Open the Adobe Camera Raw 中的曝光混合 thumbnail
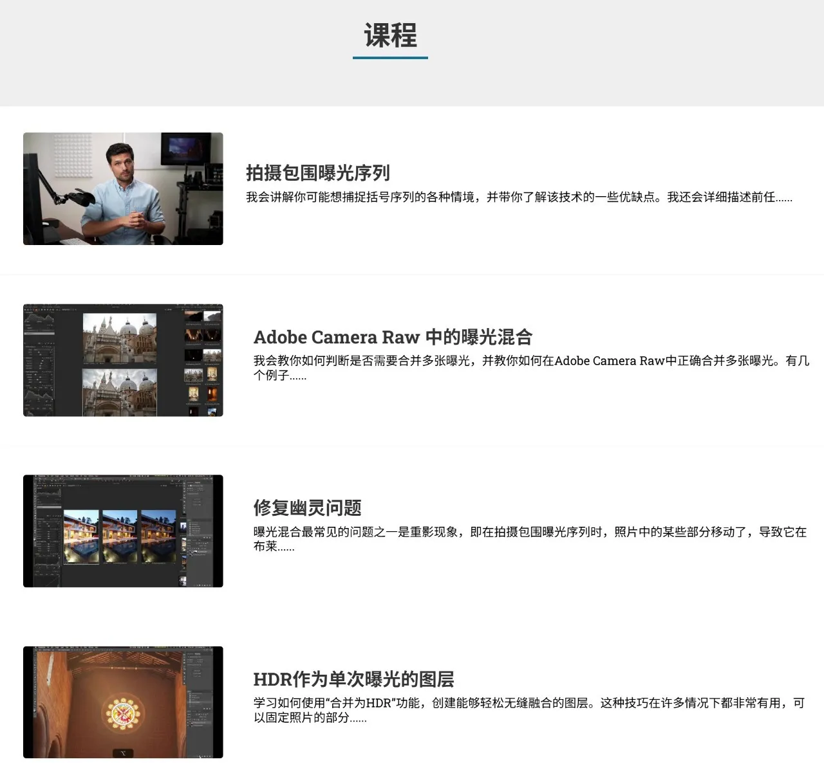824x766 pixels. point(123,360)
